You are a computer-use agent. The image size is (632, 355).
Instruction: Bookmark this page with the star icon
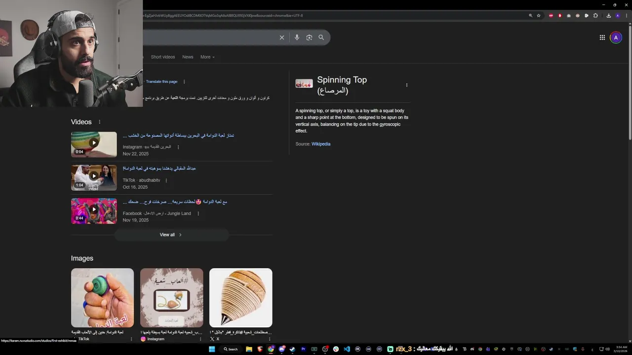tap(539, 15)
